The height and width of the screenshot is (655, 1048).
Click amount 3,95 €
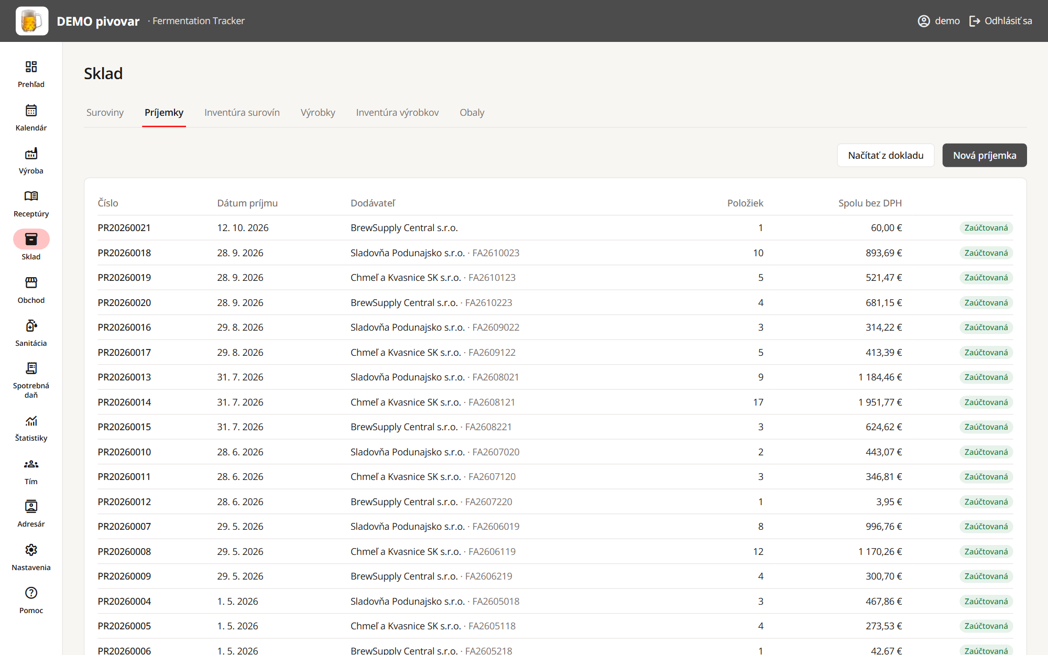[x=889, y=502]
